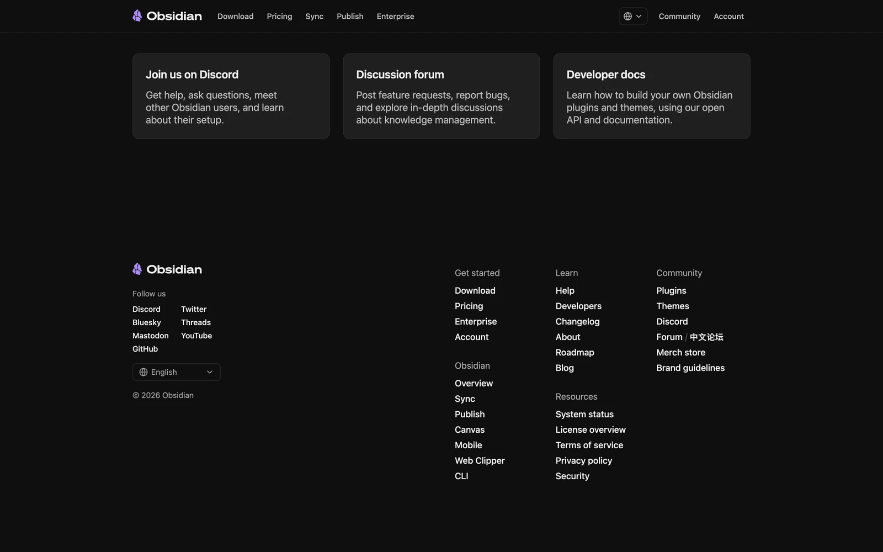
Task: Go to Publish in the top navigation
Action: coord(350,17)
